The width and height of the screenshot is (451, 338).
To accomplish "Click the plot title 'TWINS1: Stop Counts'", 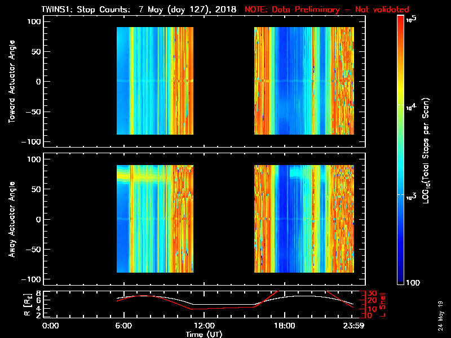I will click(86, 10).
